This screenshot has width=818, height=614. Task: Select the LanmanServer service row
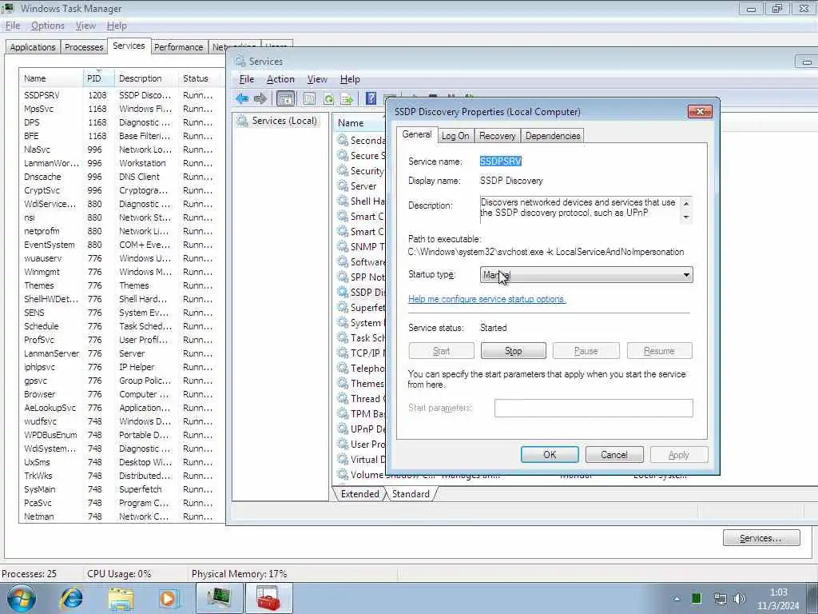[x=121, y=353]
